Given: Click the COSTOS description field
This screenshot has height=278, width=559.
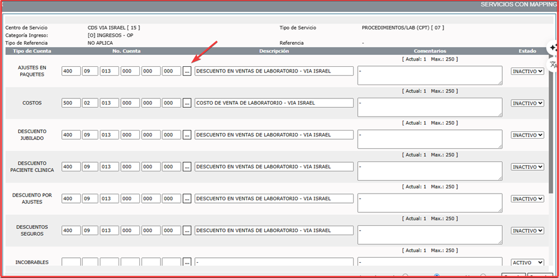Looking at the screenshot, I should pos(274,103).
